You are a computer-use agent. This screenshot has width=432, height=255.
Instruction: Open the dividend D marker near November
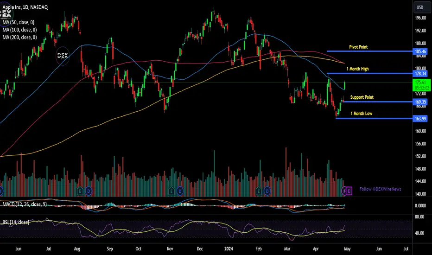pos(180,191)
